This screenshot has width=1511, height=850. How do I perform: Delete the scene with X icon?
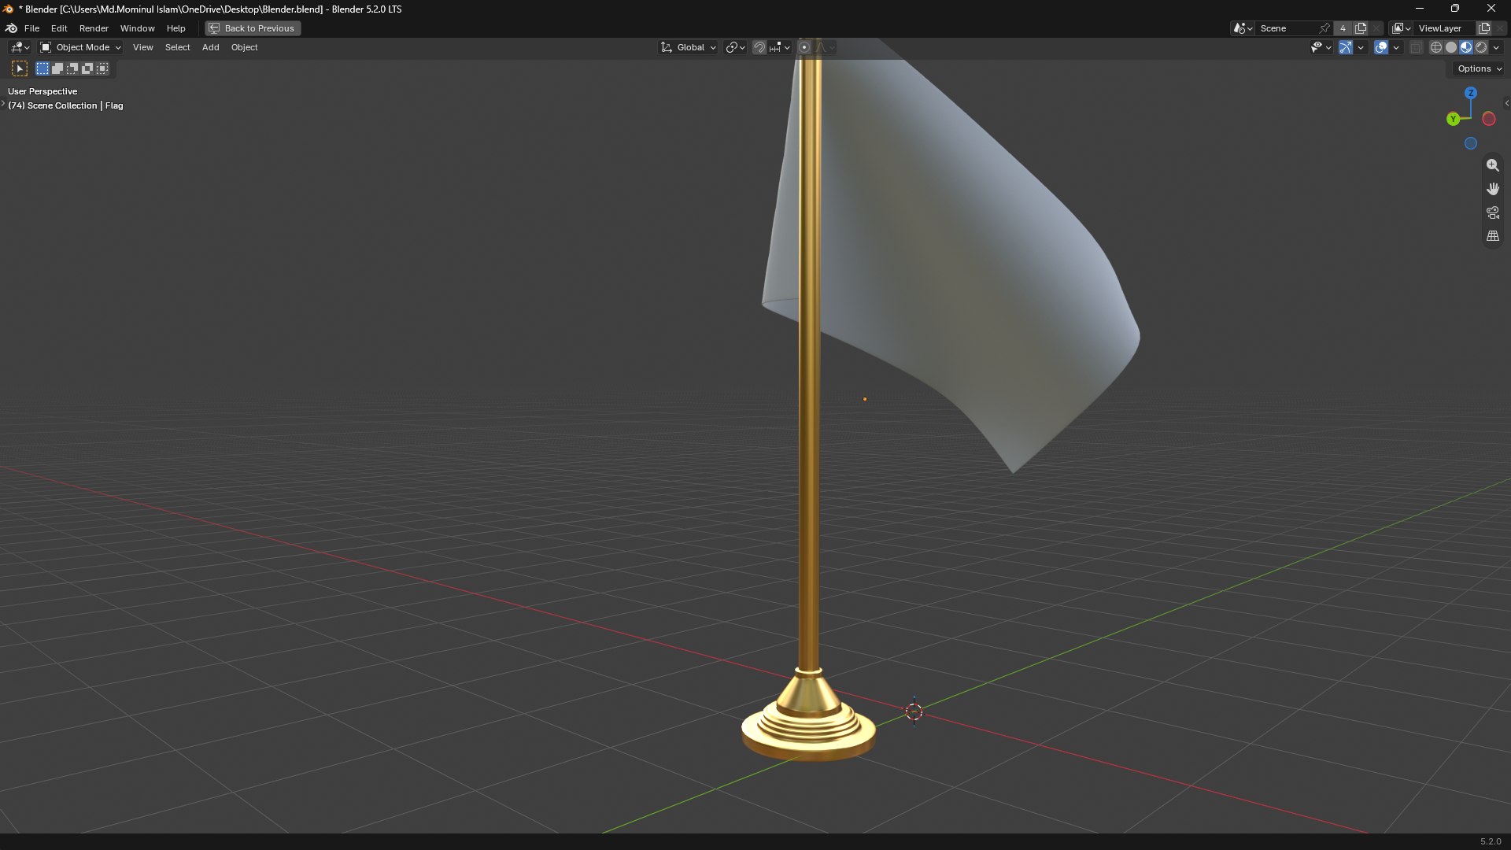coord(1376,28)
